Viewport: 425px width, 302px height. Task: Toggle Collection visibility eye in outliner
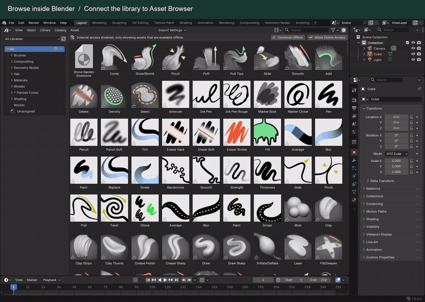[413, 43]
